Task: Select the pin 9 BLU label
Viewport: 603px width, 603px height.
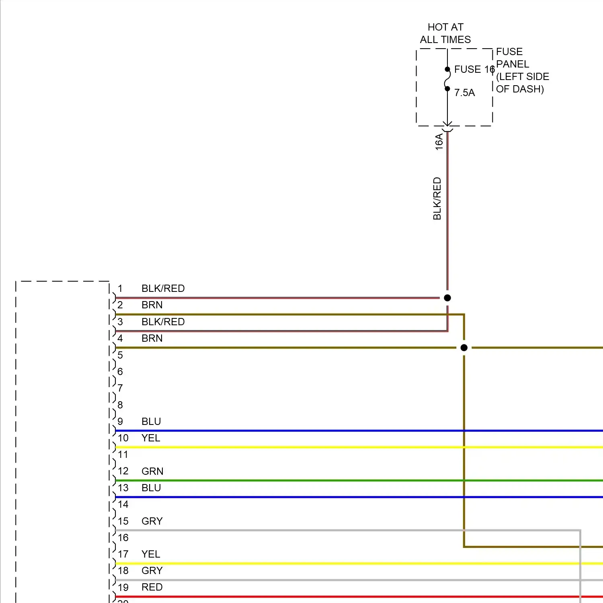Action: click(151, 422)
